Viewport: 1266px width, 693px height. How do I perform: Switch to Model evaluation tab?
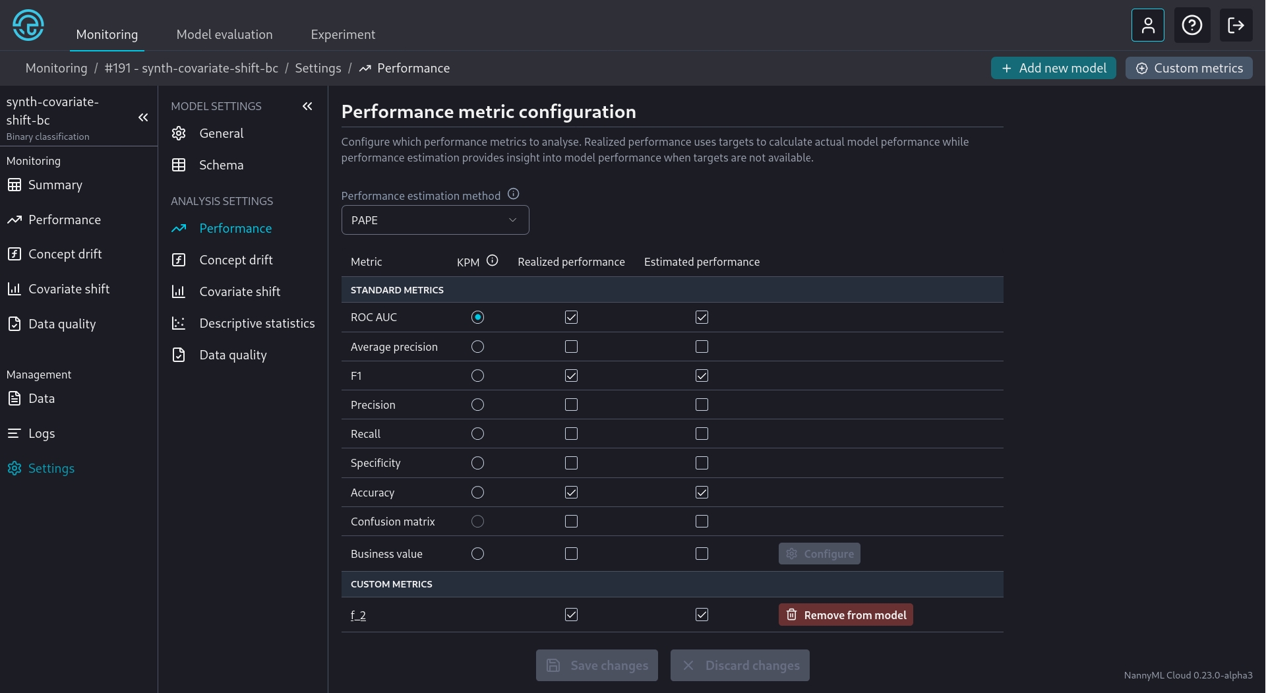(224, 34)
